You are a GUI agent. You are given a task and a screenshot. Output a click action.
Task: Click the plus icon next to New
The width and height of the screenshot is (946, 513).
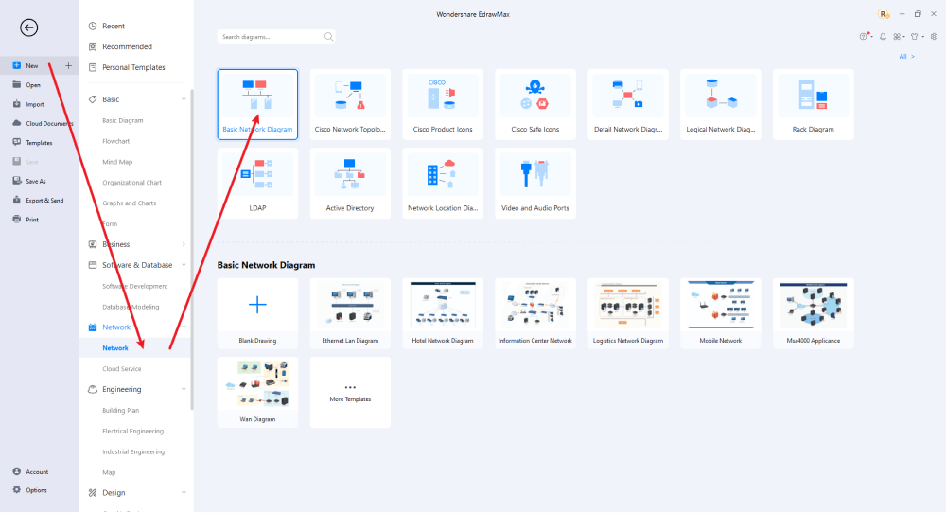tap(68, 66)
